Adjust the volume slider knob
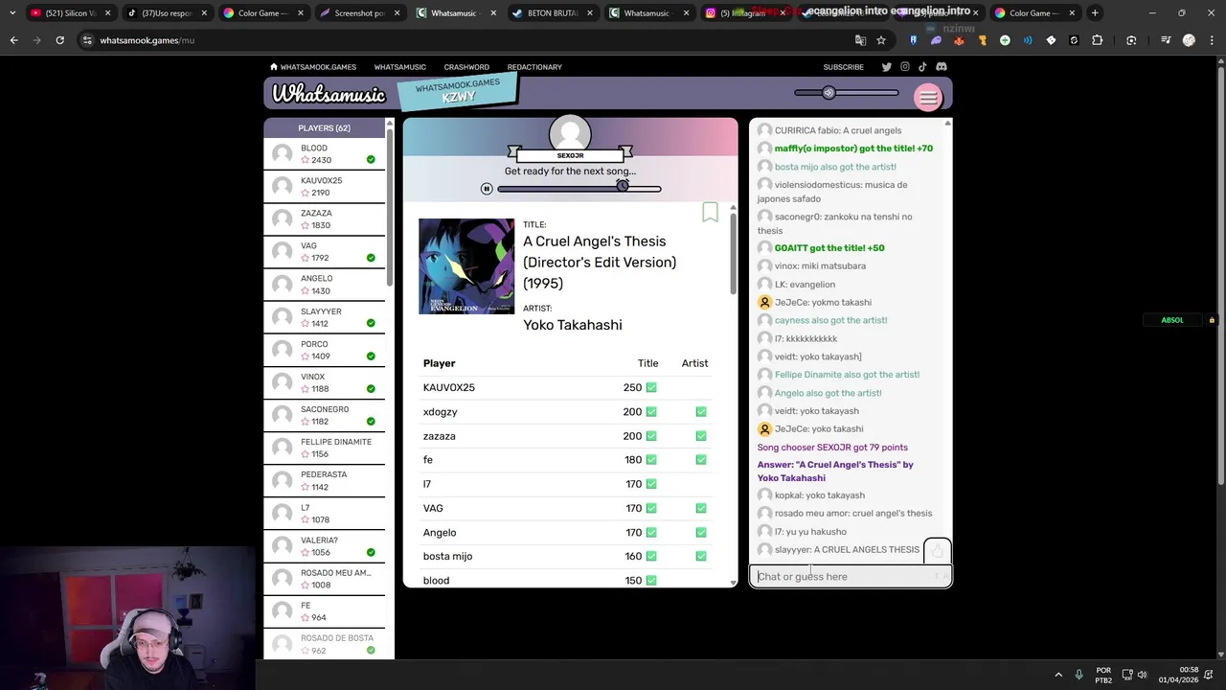The width and height of the screenshot is (1226, 690). coord(829,93)
